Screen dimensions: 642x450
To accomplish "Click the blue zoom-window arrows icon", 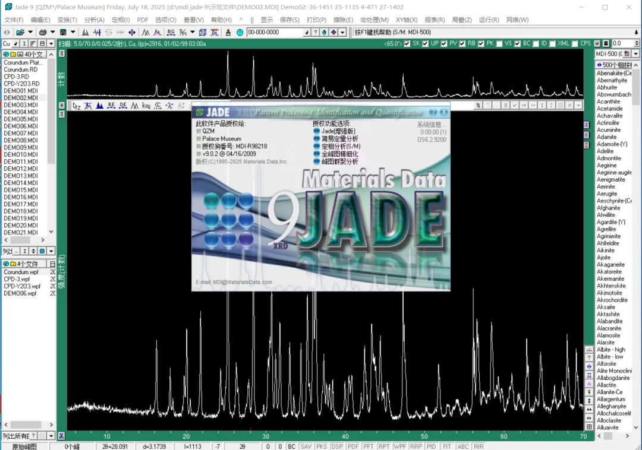I will coord(132,32).
